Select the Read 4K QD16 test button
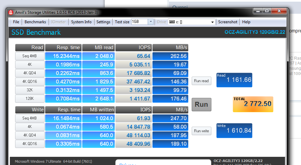 tap(30, 82)
